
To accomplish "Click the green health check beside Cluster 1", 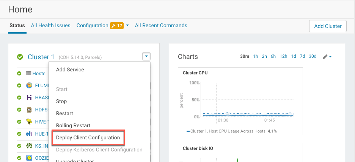I will tap(20, 57).
